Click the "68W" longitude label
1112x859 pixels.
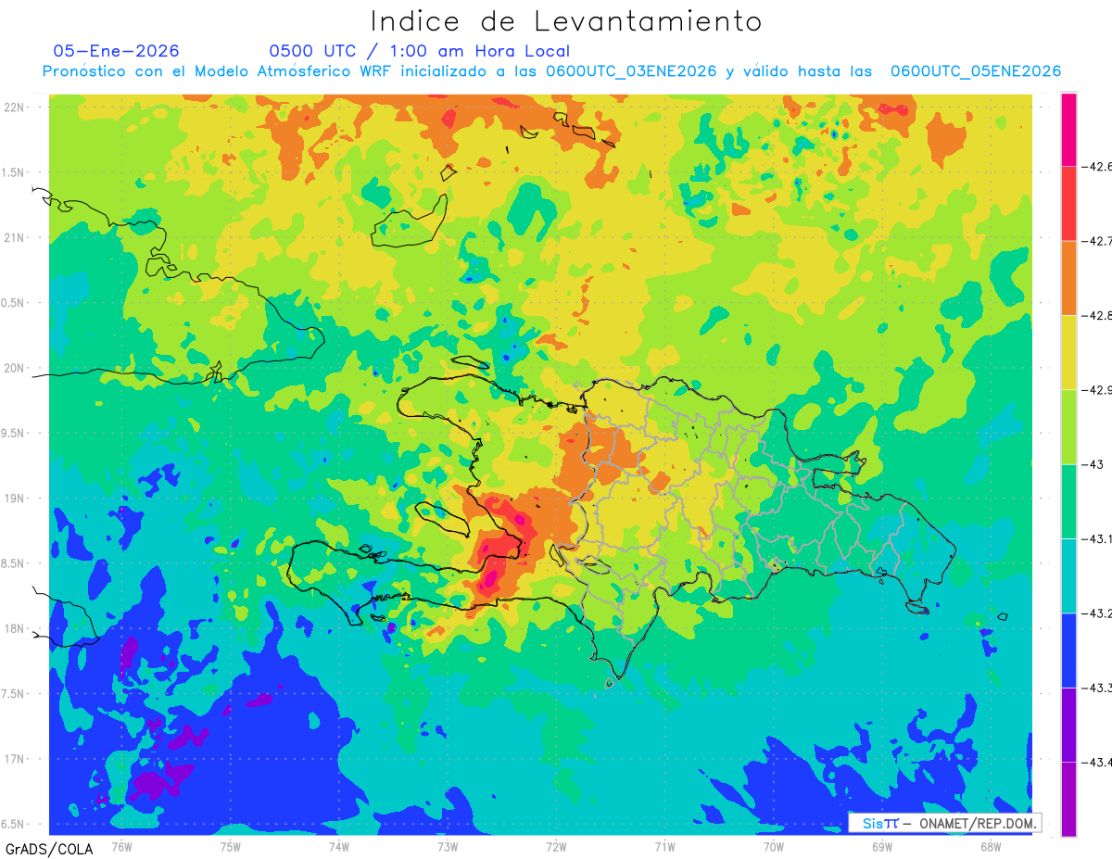pyautogui.click(x=990, y=846)
